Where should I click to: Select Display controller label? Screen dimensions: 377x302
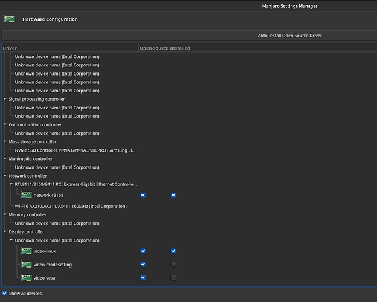27,232
